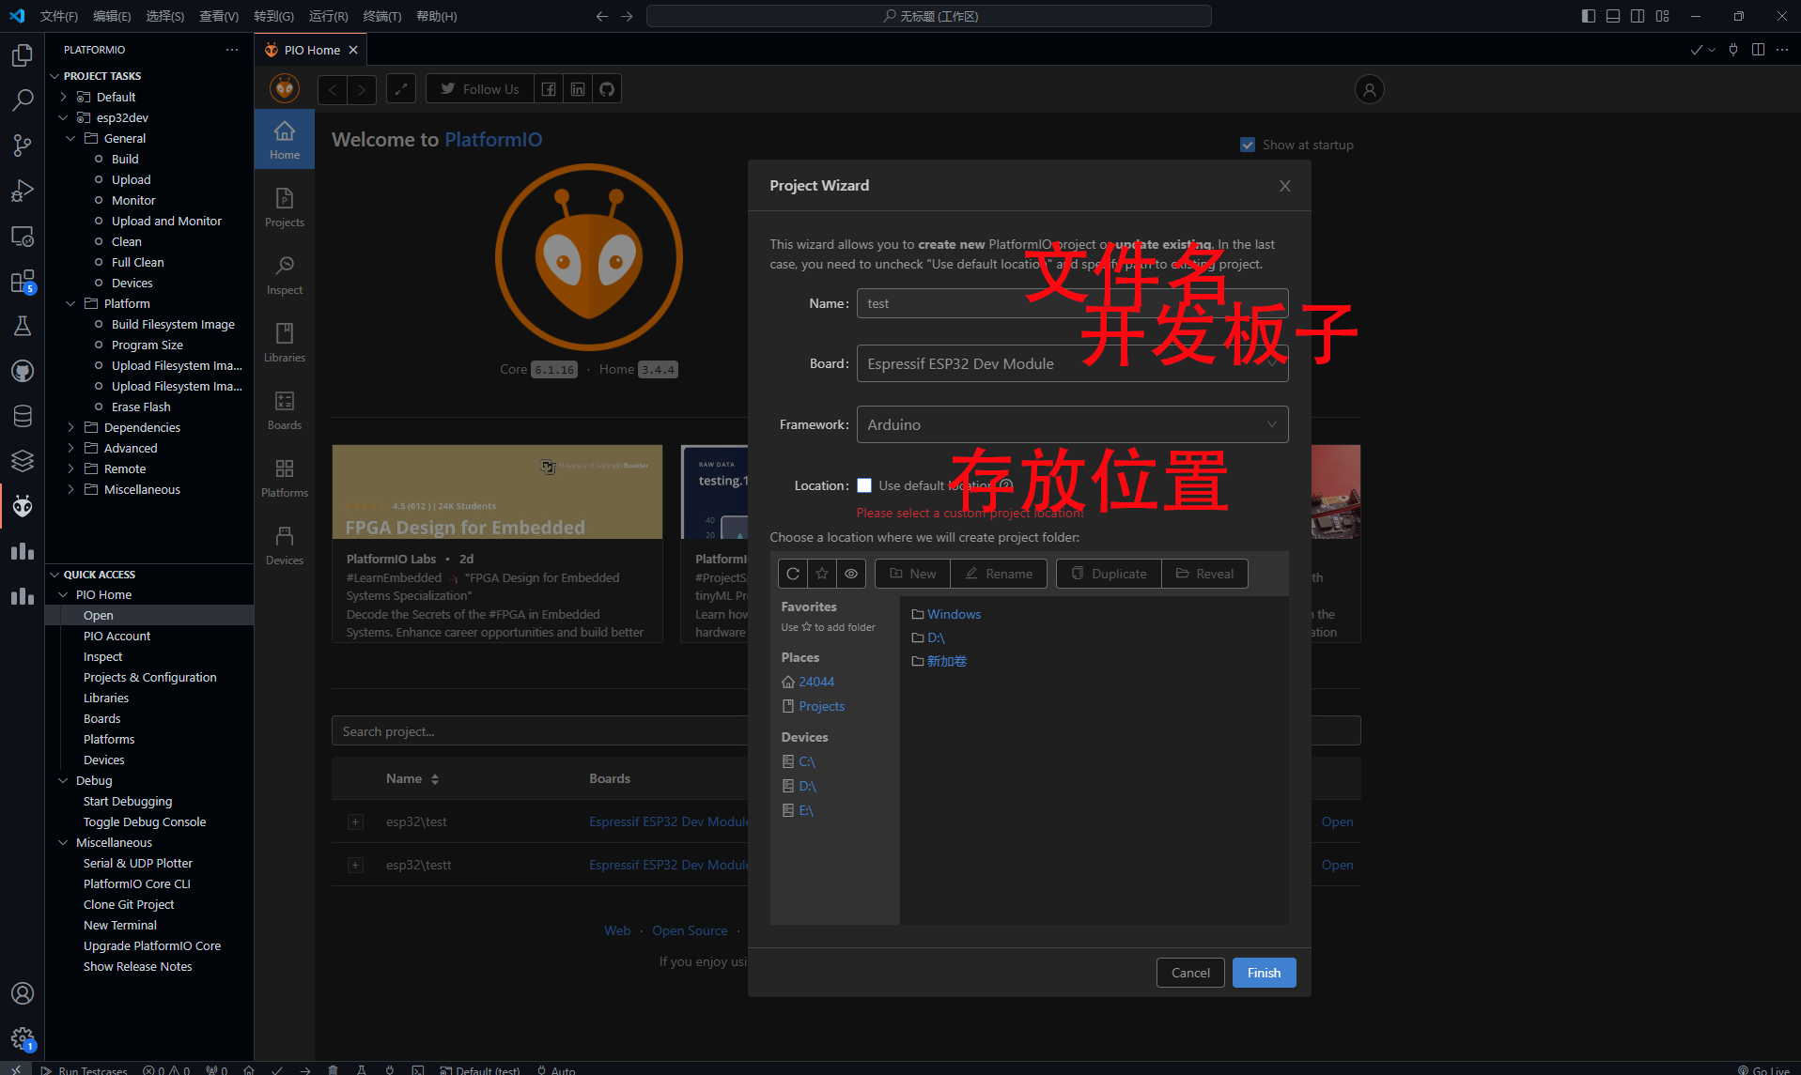1801x1075 pixels.
Task: Close the Project Wizard dialog X
Action: [1284, 186]
